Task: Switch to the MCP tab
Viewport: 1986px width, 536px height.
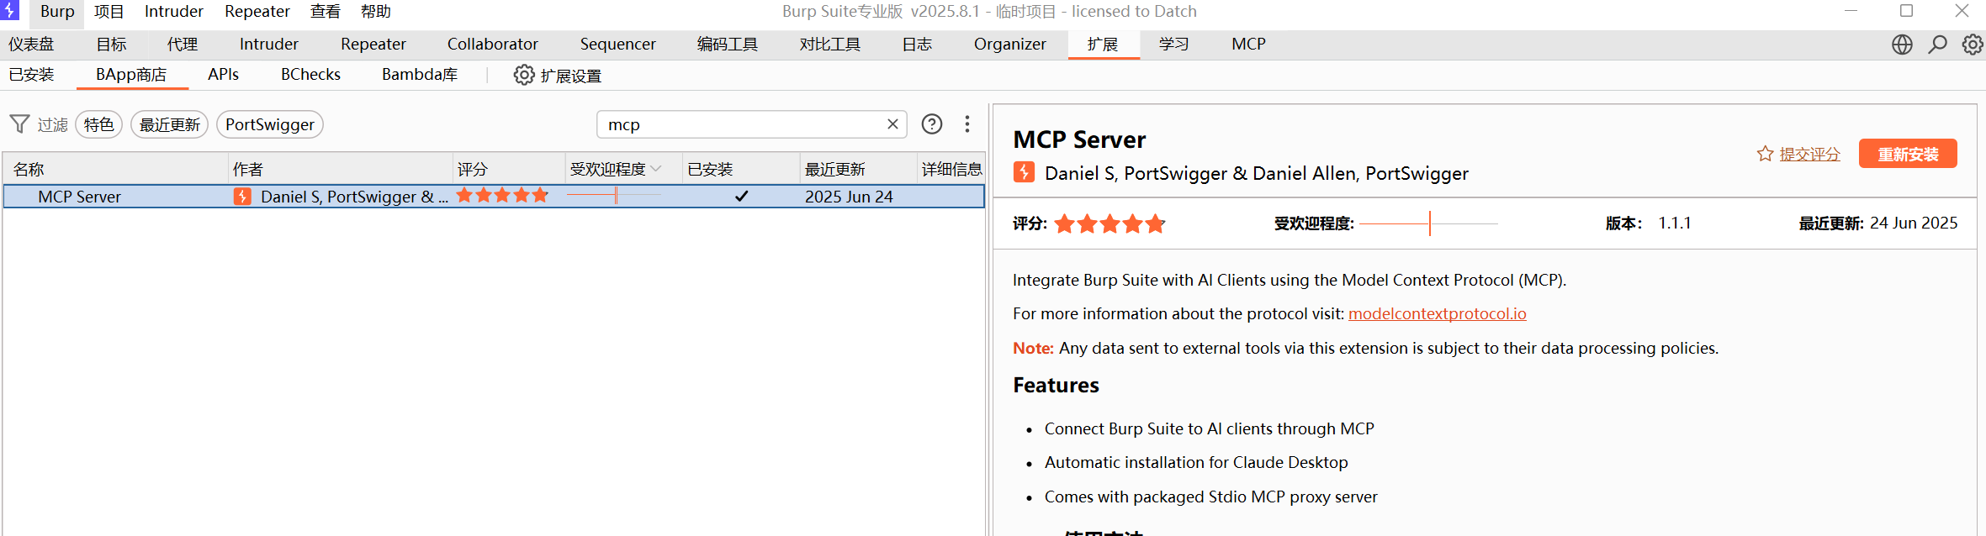Action: click(x=1249, y=45)
